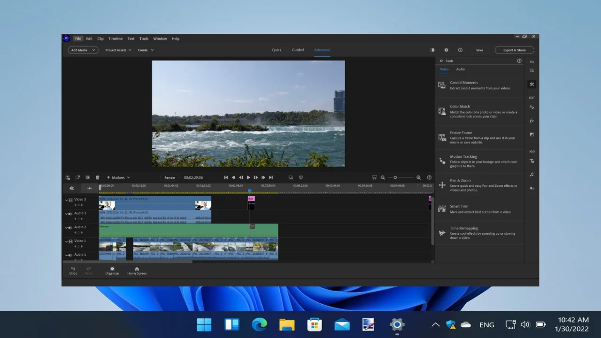Click the Undo button
The image size is (601, 338).
pyautogui.click(x=73, y=270)
